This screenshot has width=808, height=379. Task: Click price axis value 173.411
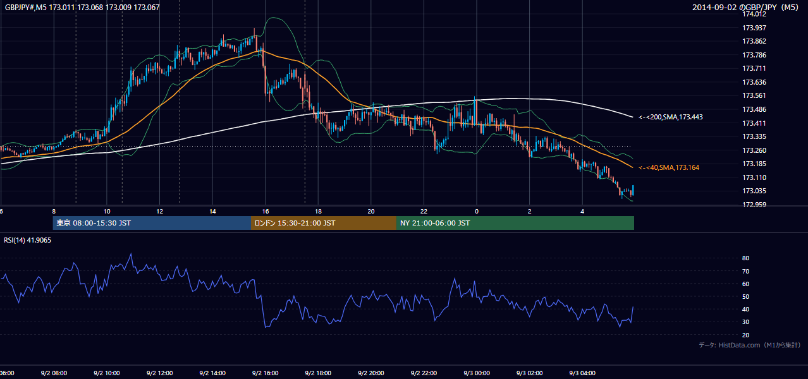[754, 123]
